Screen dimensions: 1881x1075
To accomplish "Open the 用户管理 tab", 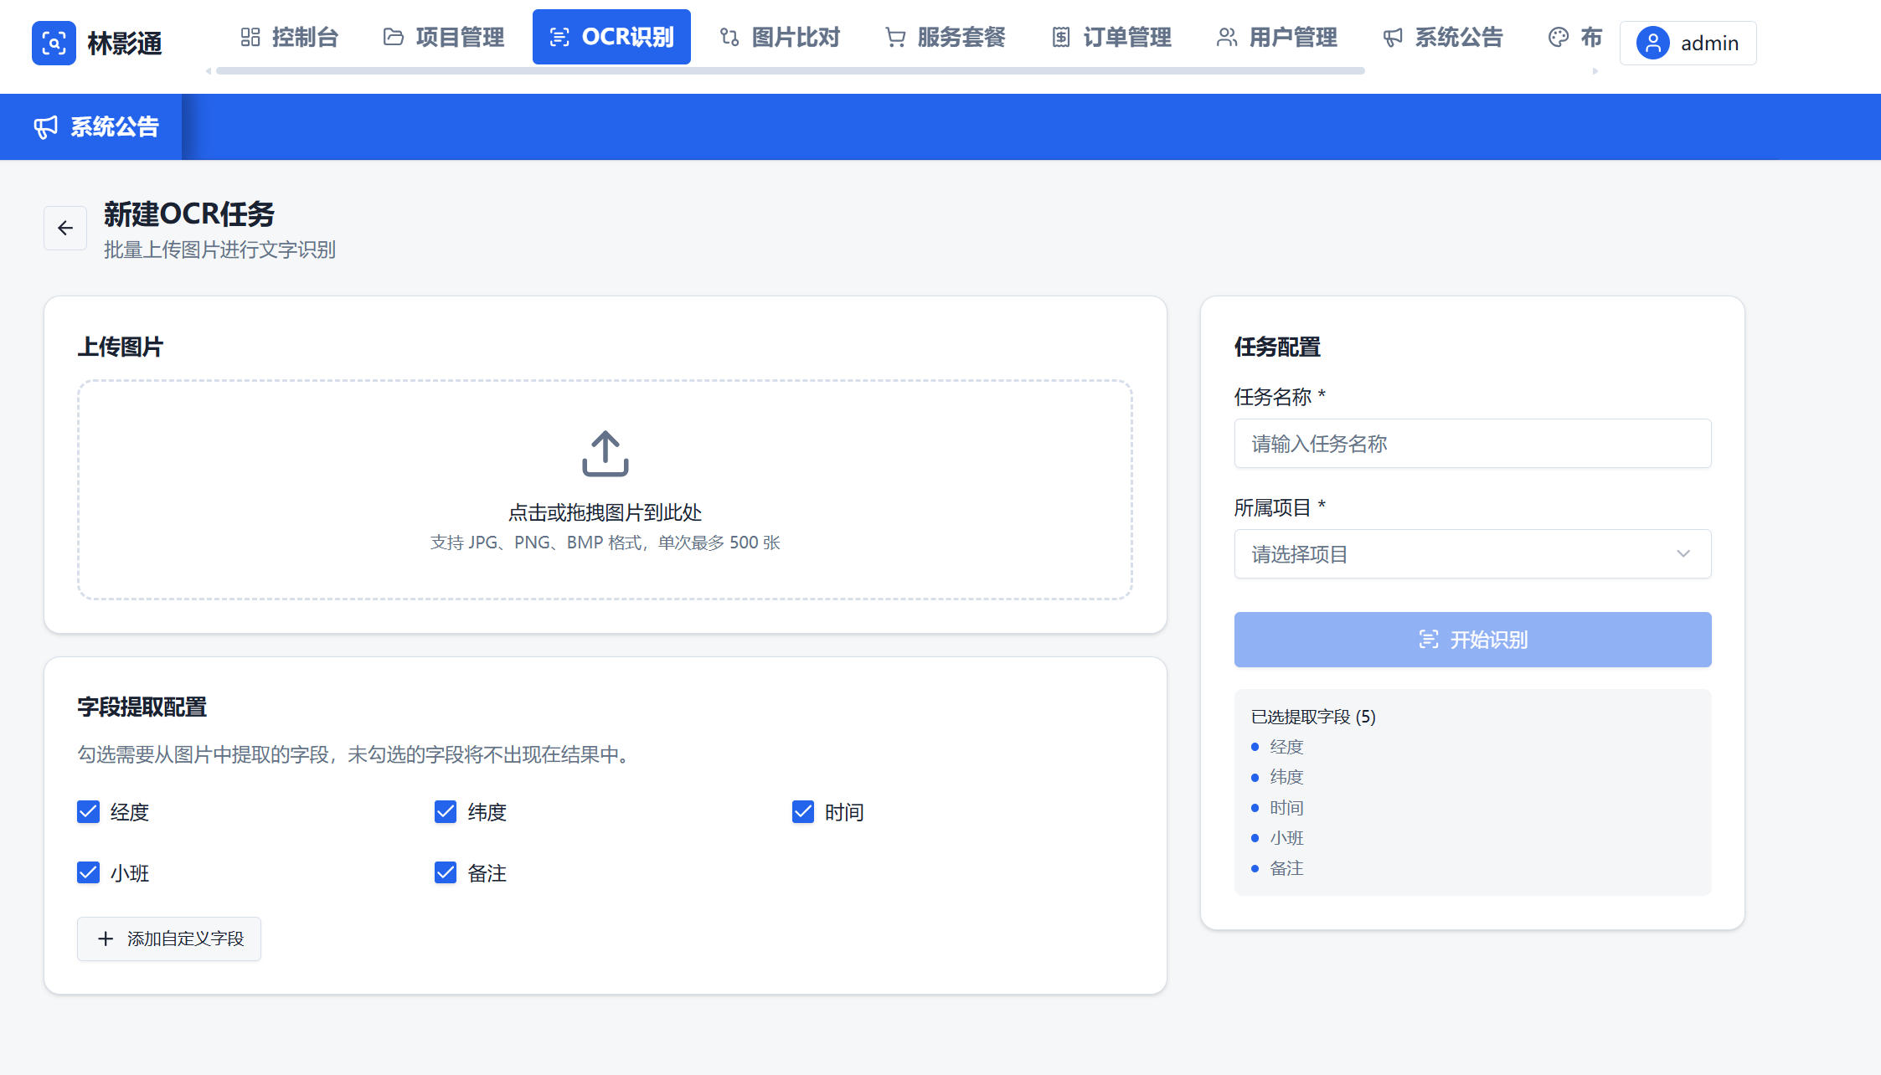I will [x=1277, y=37].
